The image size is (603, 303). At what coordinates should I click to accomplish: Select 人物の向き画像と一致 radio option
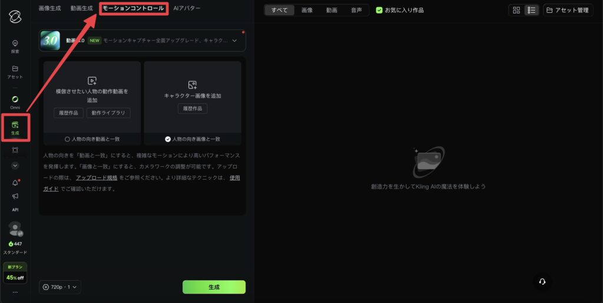click(168, 139)
